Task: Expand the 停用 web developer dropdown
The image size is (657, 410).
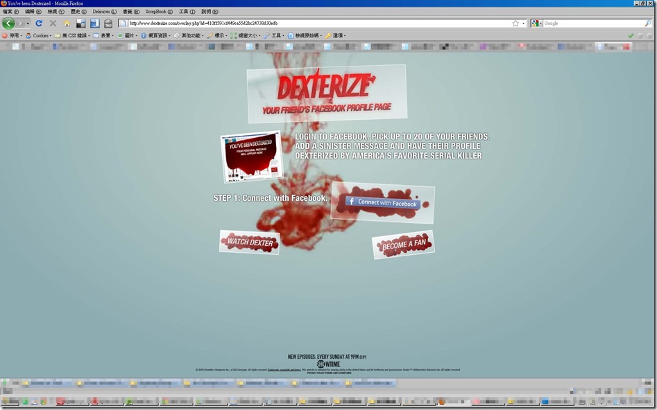Action: pyautogui.click(x=12, y=35)
